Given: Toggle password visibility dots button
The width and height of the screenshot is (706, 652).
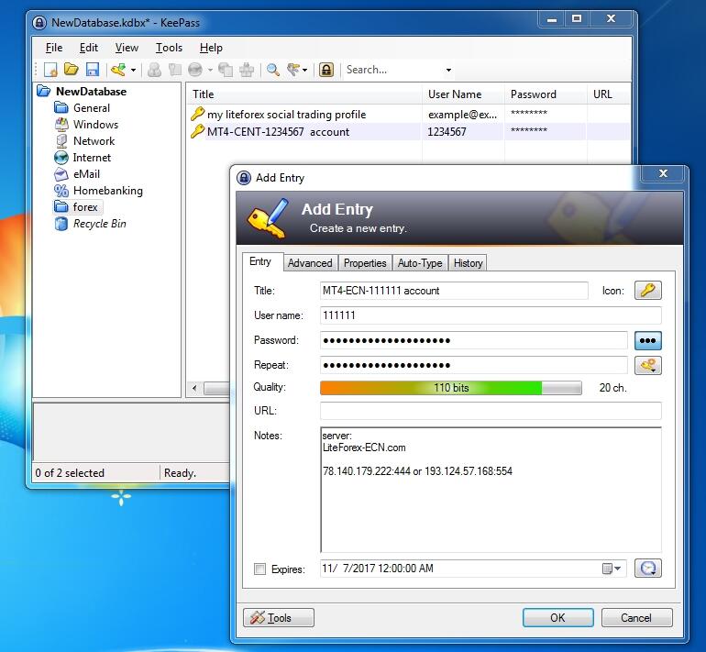Looking at the screenshot, I should click(x=648, y=340).
